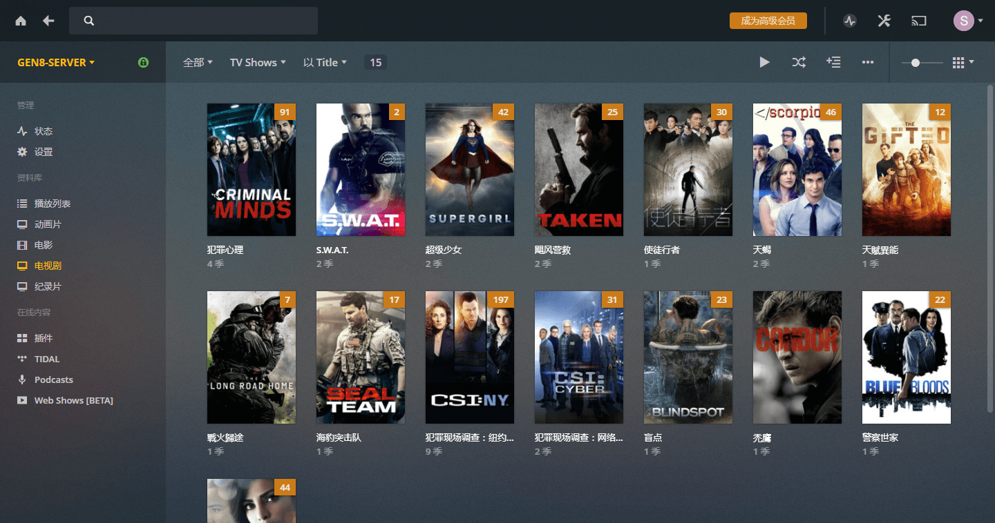Click the 海豹突击队 title link

(x=339, y=437)
